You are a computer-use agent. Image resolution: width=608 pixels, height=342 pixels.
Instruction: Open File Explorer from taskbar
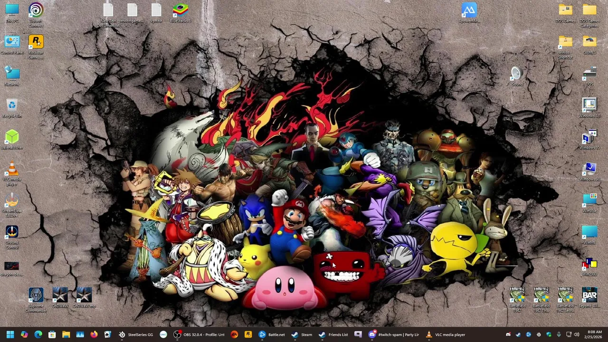pos(66,334)
